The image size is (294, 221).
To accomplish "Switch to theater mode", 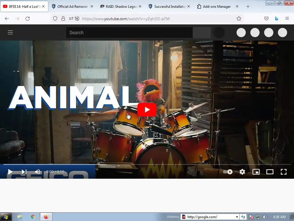I will click(270, 172).
